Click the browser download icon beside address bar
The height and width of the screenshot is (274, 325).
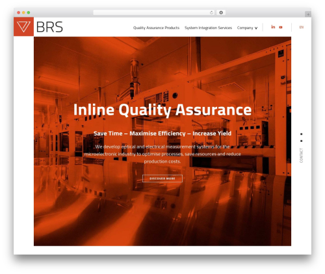coord(221,12)
